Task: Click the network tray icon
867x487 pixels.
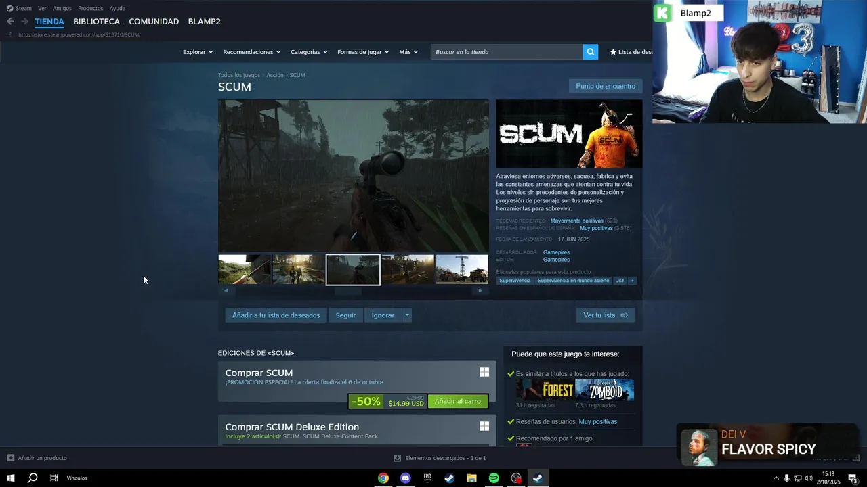Action: (797, 478)
